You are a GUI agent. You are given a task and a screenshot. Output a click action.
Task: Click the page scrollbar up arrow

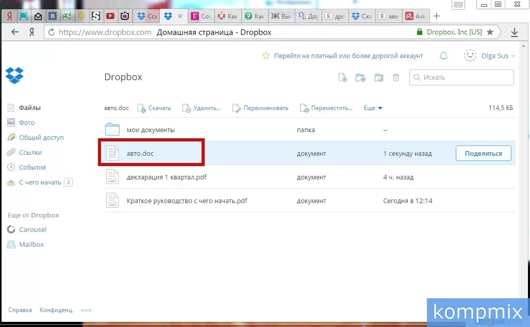point(524,45)
